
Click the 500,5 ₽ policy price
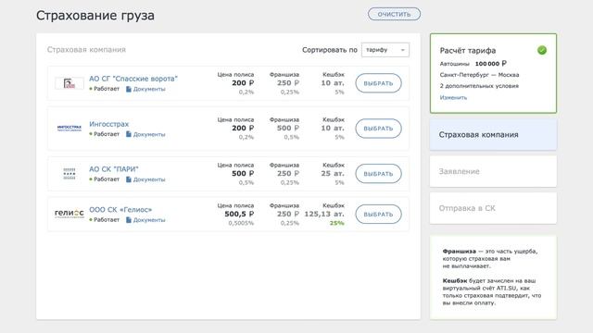point(239,214)
